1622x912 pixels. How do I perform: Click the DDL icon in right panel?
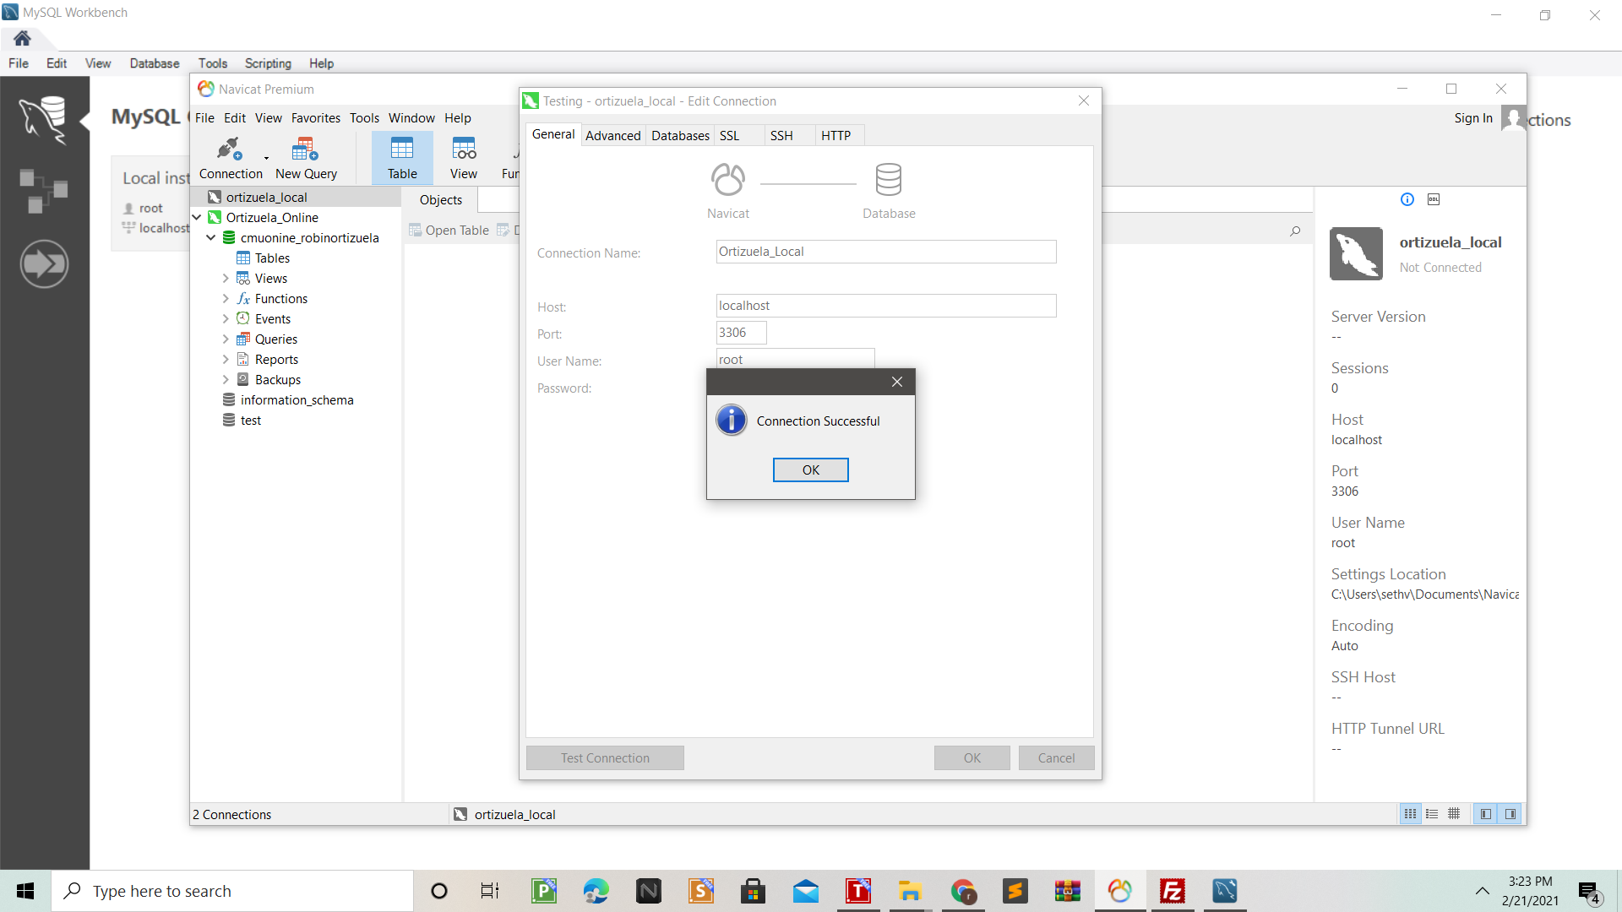(x=1434, y=199)
